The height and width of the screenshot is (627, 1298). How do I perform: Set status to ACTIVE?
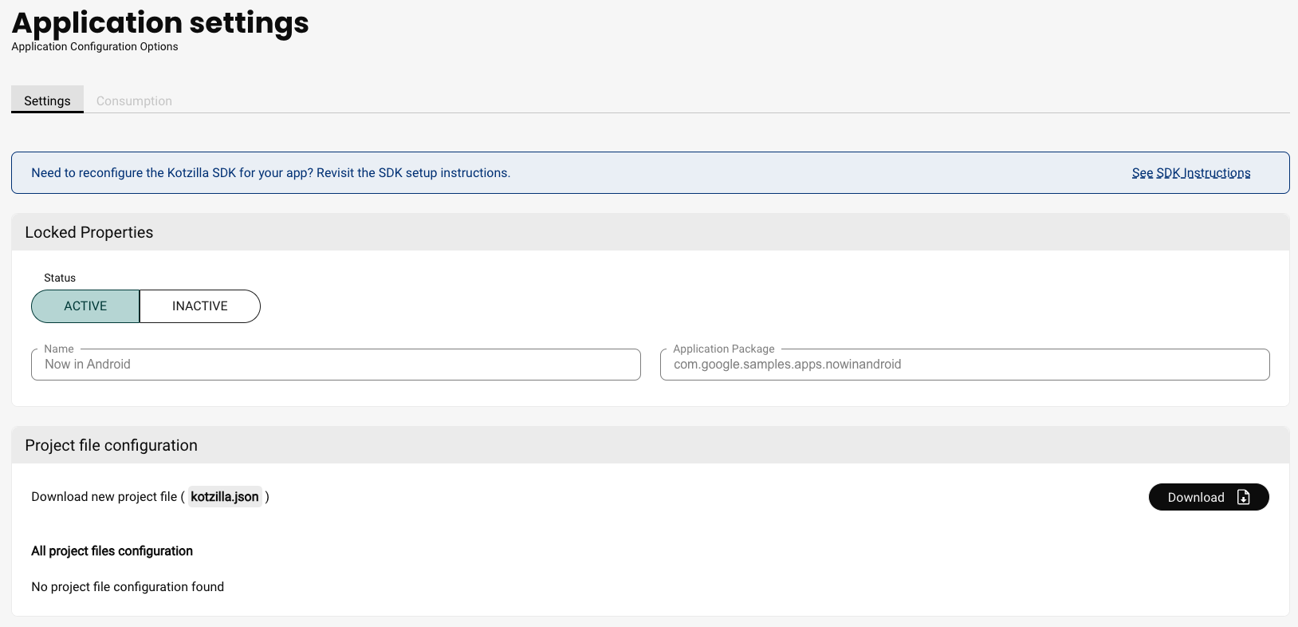tap(85, 306)
